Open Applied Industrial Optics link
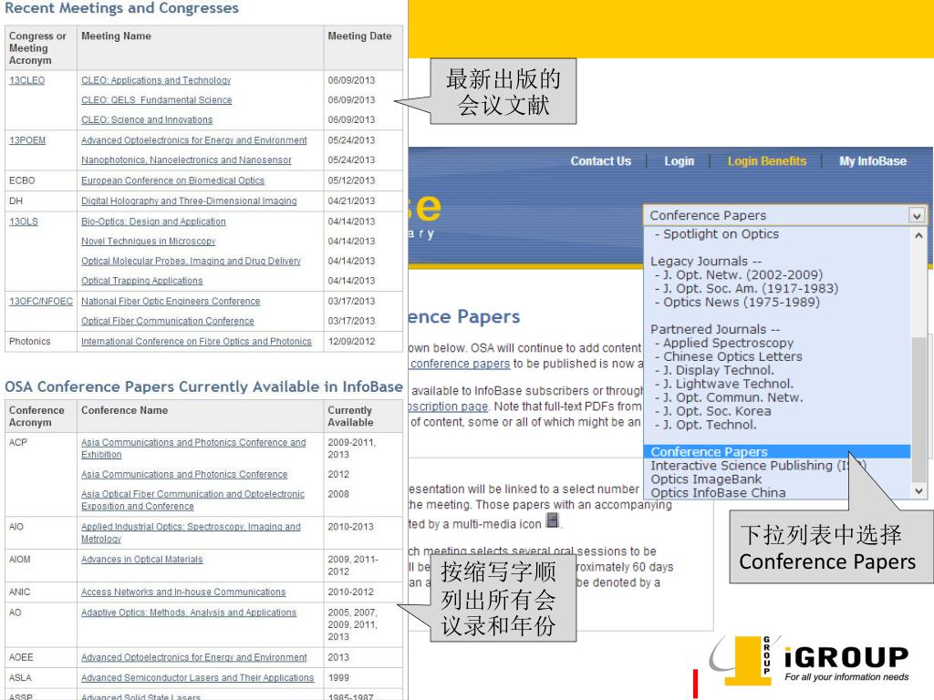This screenshot has width=934, height=700. coord(191,532)
